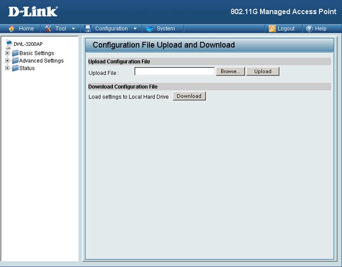Open the Configuration dropdown arrow
The image size is (342, 267).
pos(135,28)
